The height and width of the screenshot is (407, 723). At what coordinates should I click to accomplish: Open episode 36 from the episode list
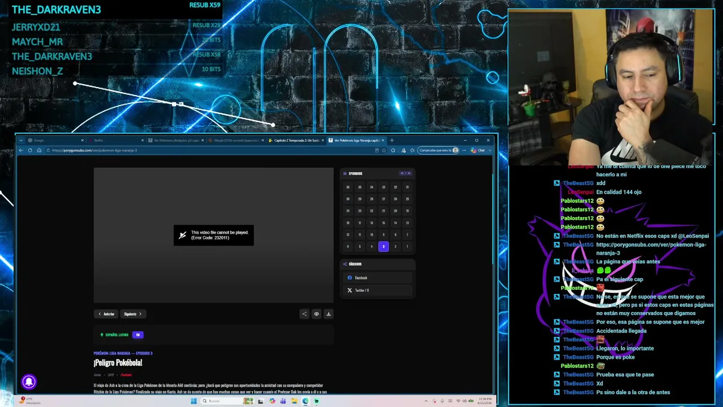click(348, 187)
